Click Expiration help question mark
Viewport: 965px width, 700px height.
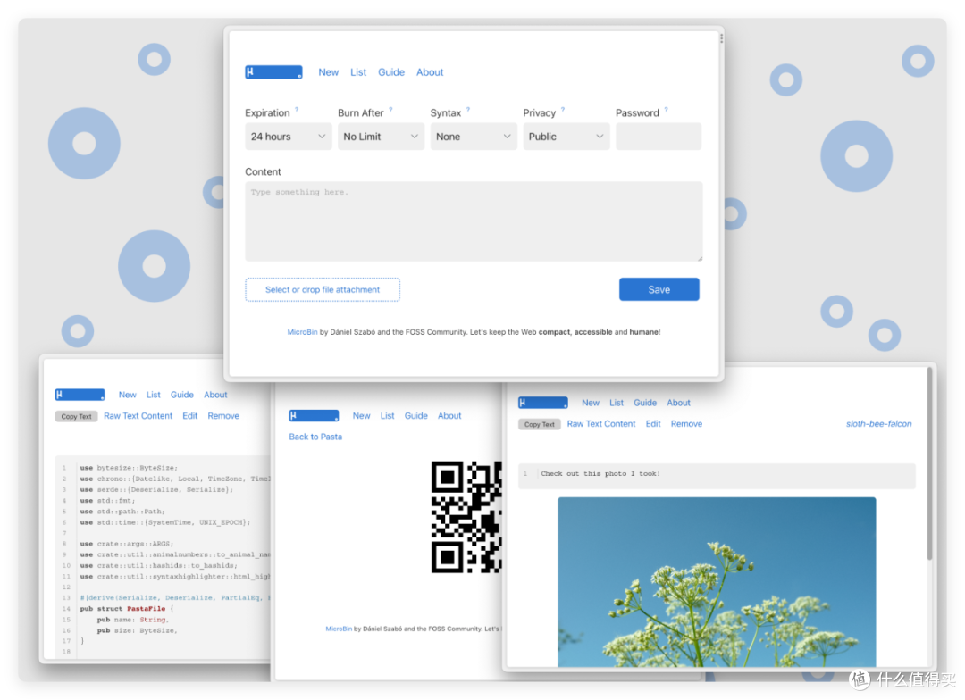pos(297,110)
